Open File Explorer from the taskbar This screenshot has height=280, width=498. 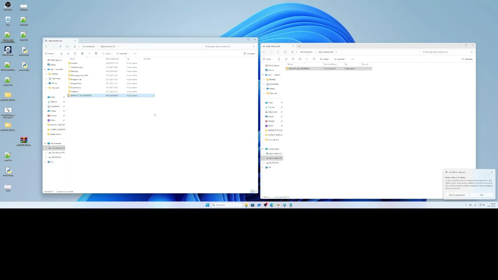246,205
